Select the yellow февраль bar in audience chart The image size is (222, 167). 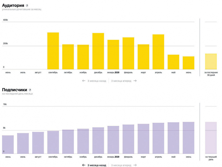tap(128, 53)
